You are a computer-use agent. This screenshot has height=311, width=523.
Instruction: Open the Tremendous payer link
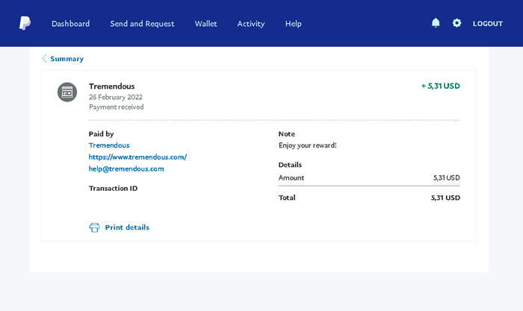click(x=109, y=145)
